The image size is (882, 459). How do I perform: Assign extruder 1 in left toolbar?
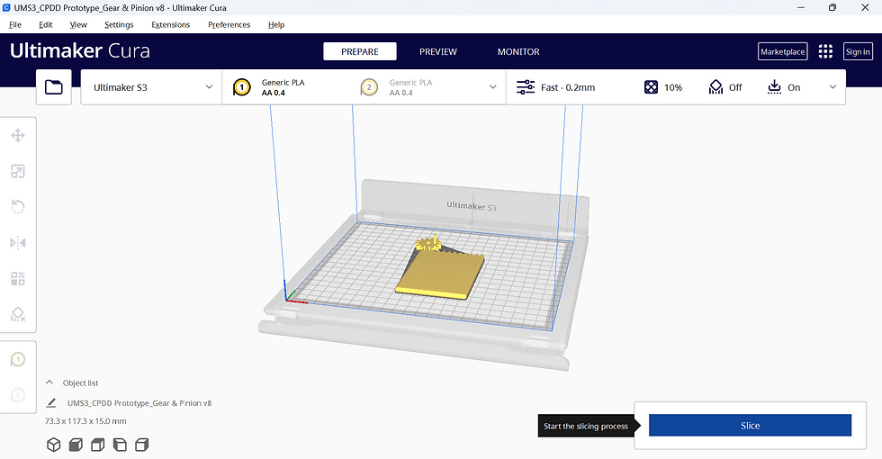coord(18,359)
